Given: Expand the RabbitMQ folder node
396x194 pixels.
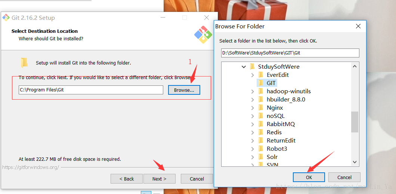Looking at the screenshot, I should [x=253, y=124].
